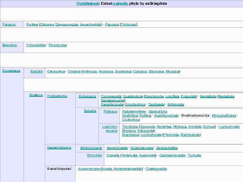Open the Cycloneuralia link
243x182 pixels.
tap(111, 96)
